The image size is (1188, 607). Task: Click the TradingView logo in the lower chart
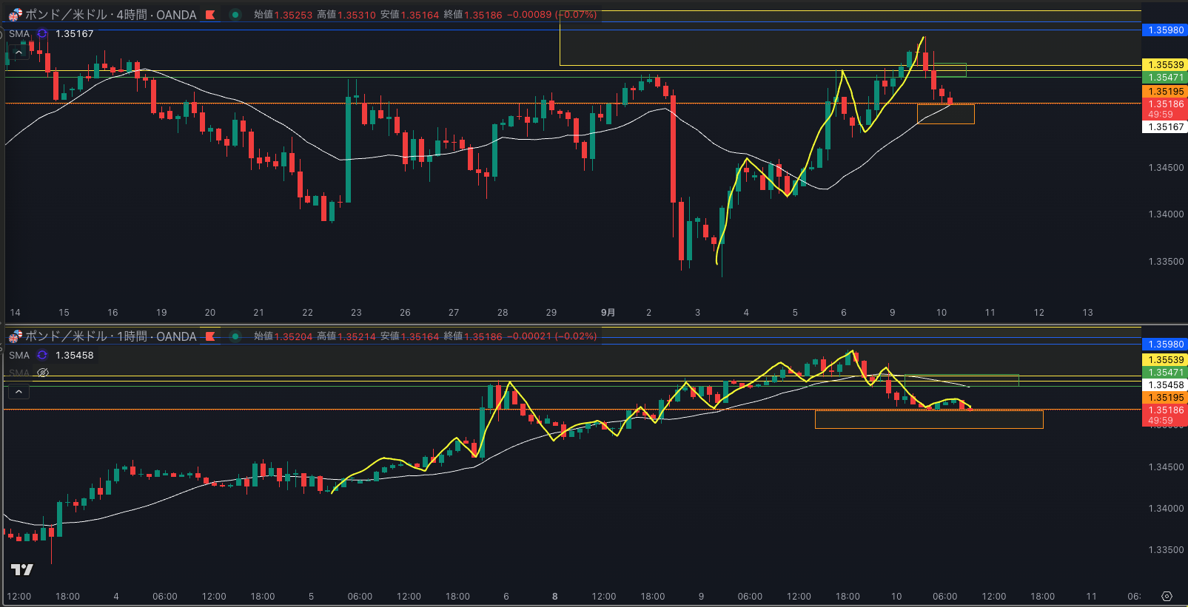click(22, 569)
